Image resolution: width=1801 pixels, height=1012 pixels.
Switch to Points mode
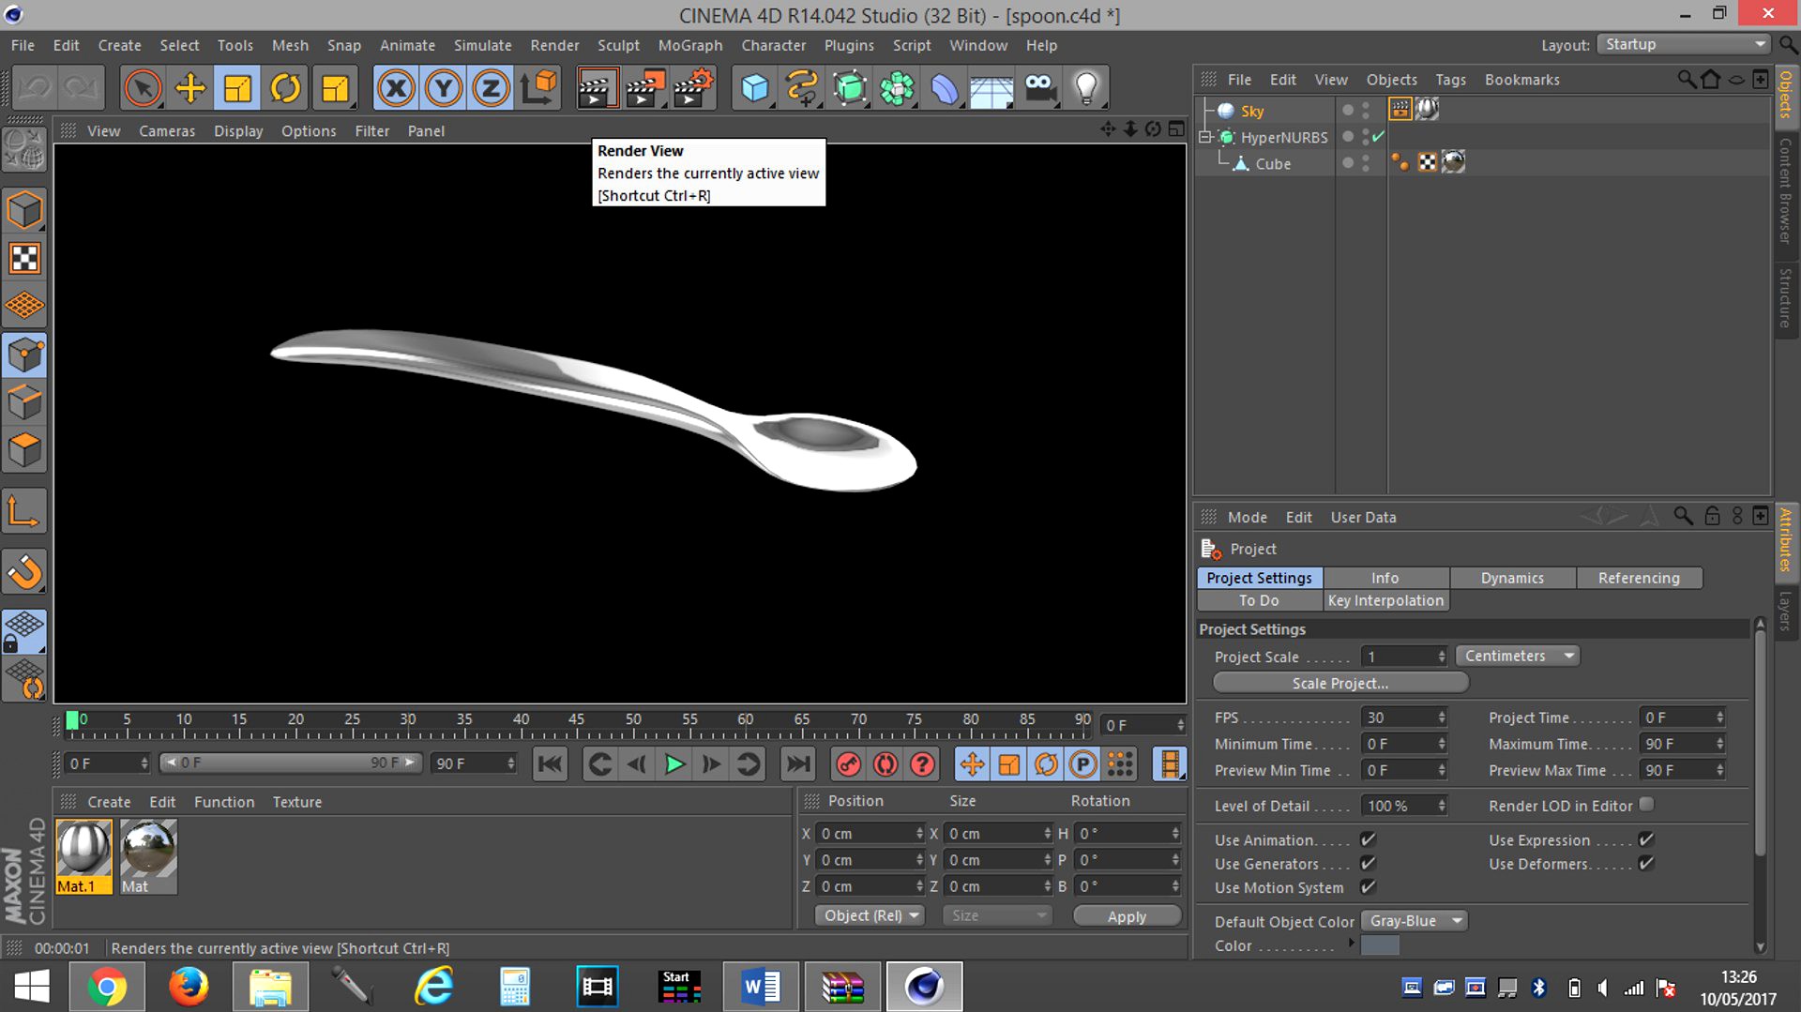pos(24,355)
